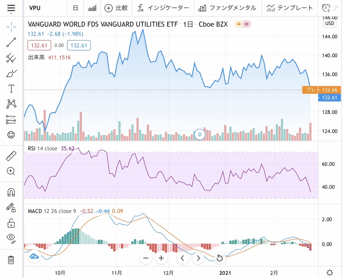The width and height of the screenshot is (342, 278).
Task: Select the MACD 12 26 close 9 label
Action: click(x=52, y=211)
